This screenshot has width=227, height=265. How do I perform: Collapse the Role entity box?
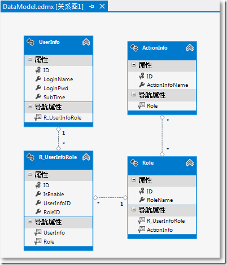point(190,163)
